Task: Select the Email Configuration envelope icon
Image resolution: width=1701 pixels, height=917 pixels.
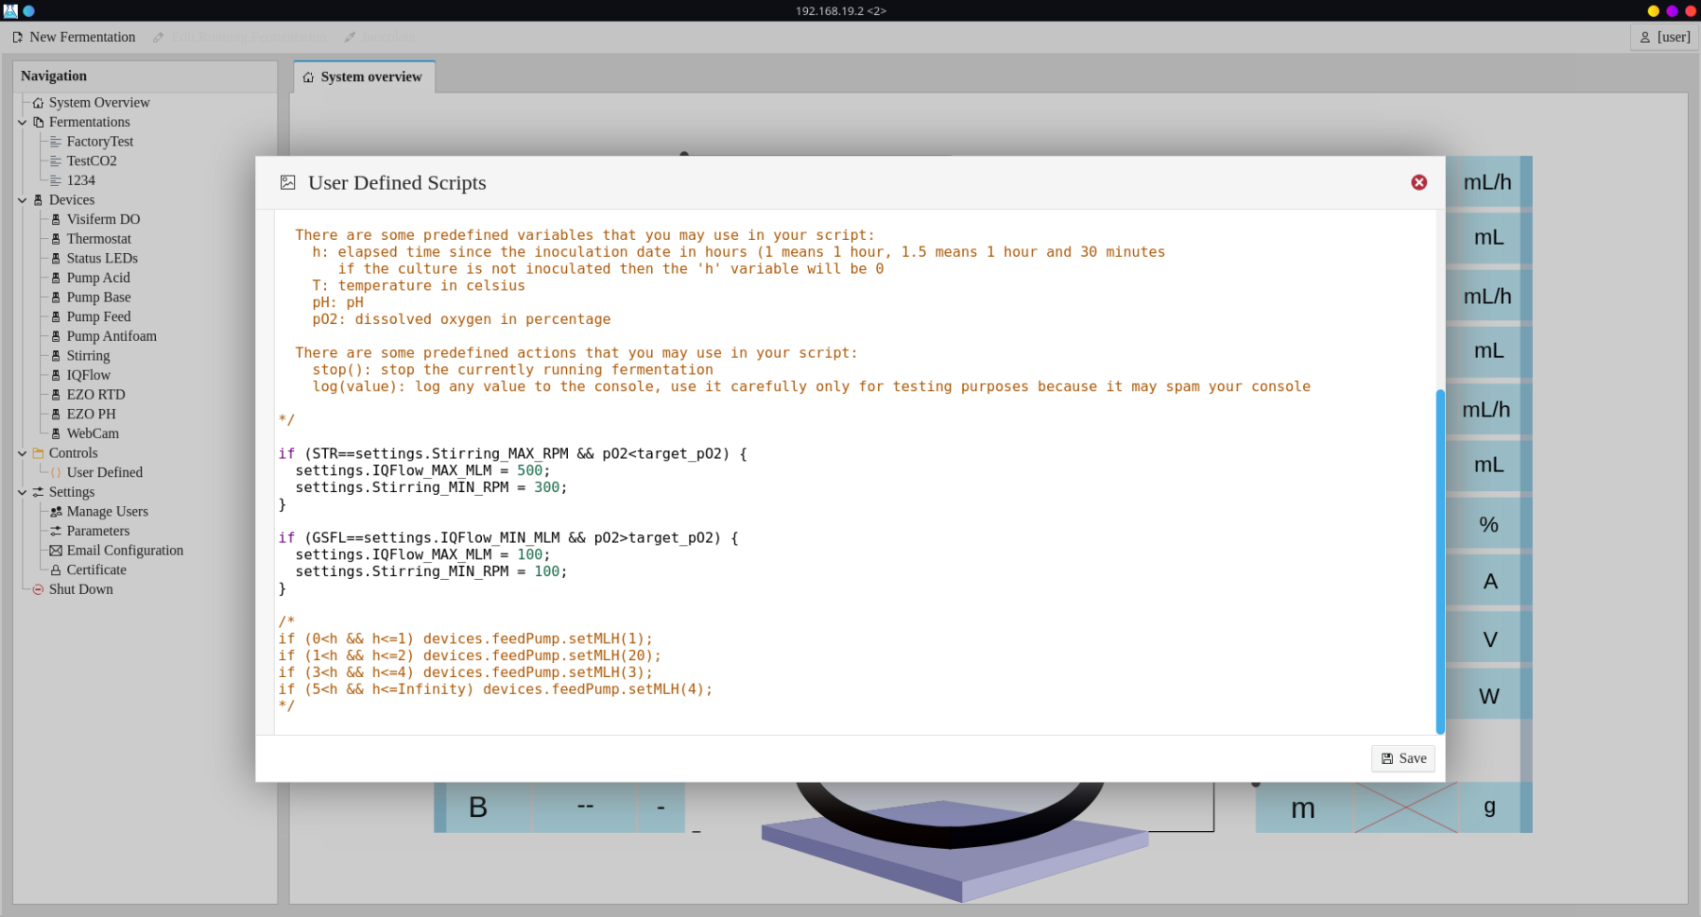Action: 56,551
